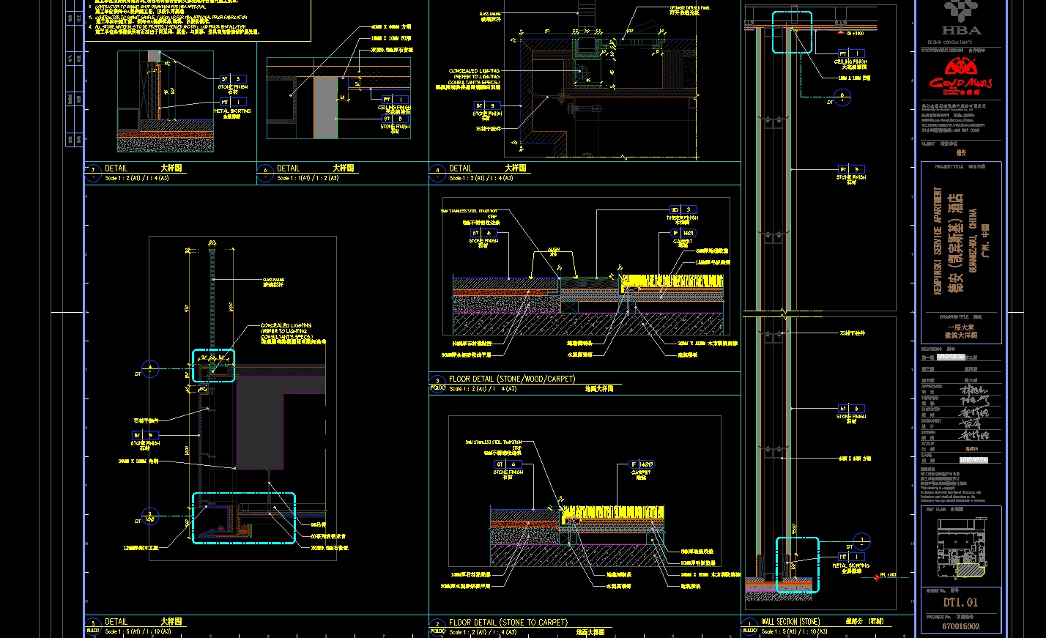Click the cyan callout box at wall section top

[792, 32]
